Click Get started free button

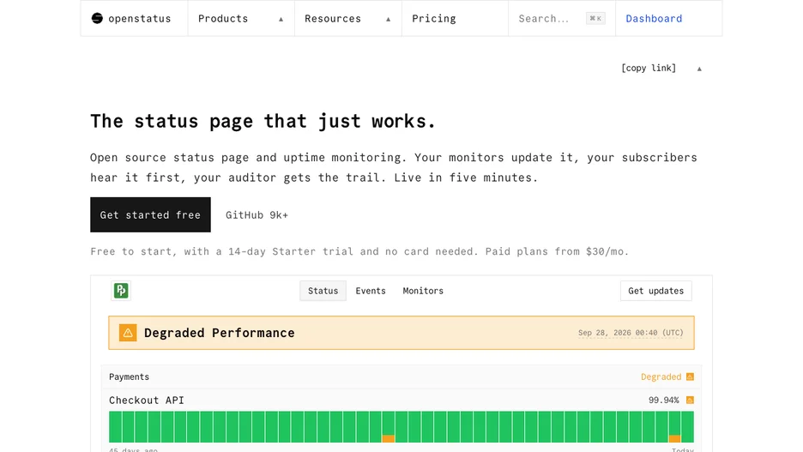(151, 215)
